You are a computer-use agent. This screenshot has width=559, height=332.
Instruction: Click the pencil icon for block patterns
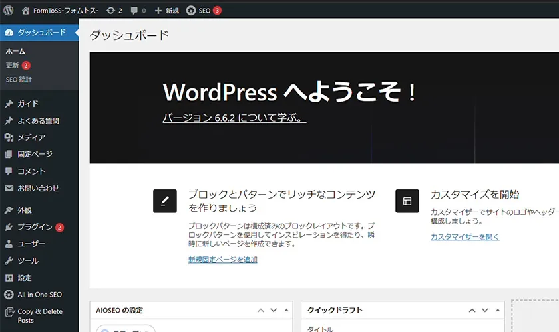[x=165, y=201]
